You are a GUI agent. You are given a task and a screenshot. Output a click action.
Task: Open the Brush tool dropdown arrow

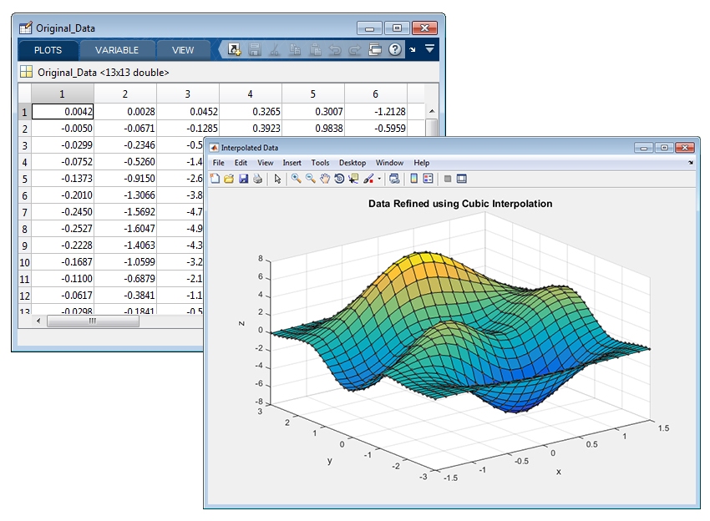coord(379,178)
